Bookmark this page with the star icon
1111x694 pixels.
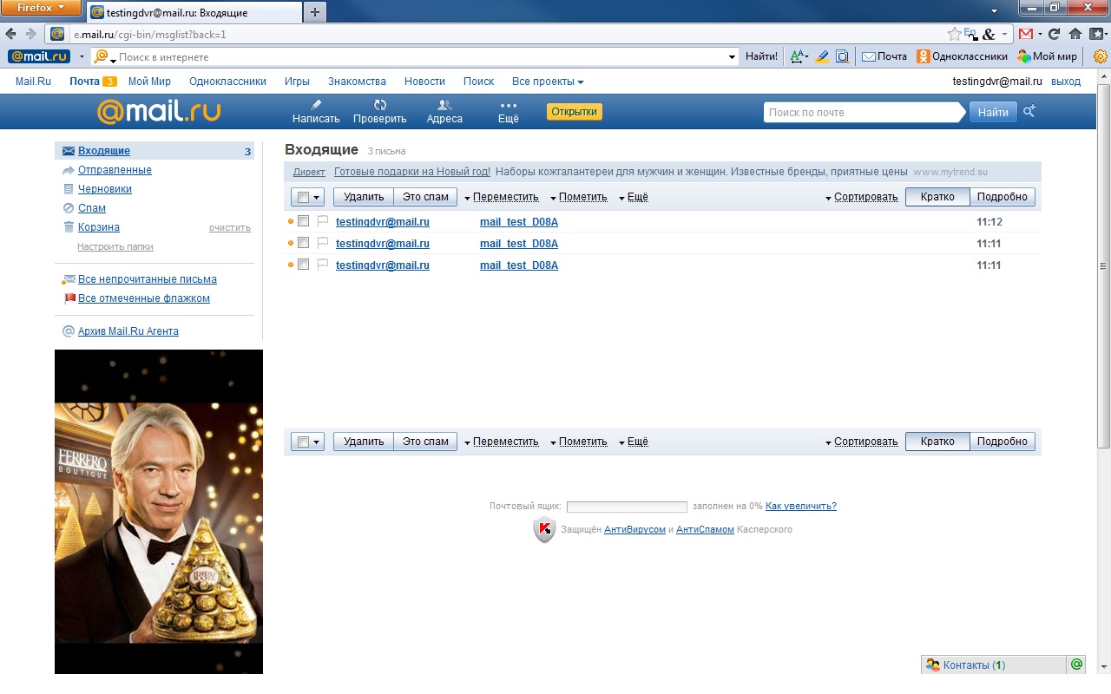tap(954, 35)
